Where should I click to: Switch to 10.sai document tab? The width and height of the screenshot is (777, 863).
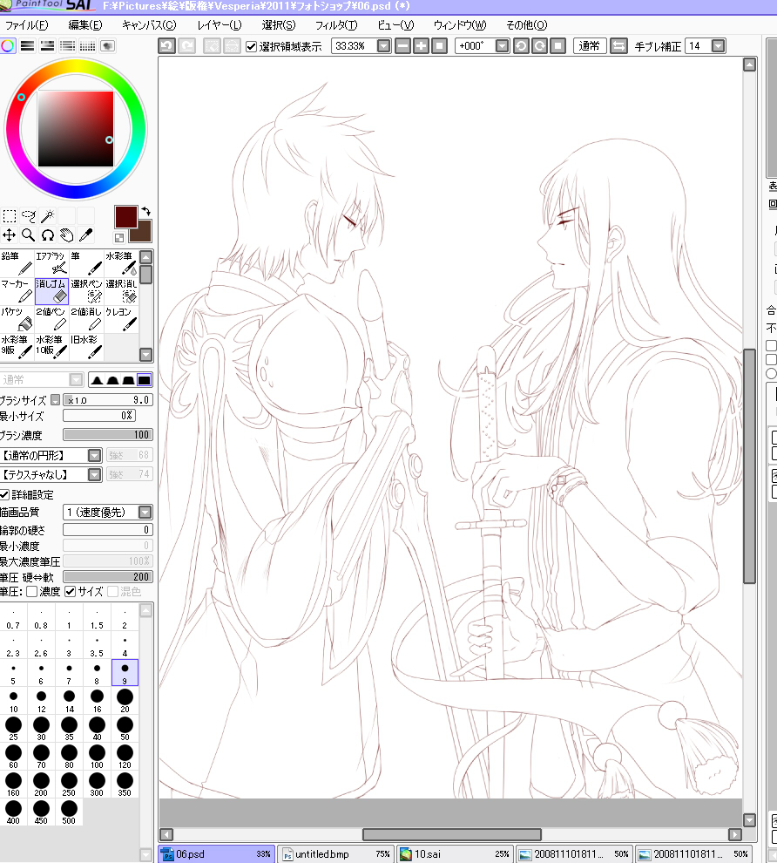tap(455, 854)
